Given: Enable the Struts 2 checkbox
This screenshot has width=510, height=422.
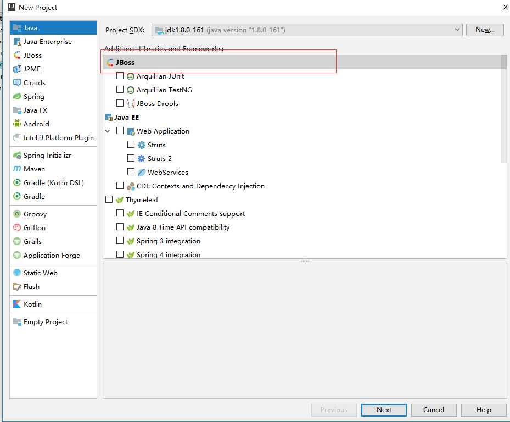Looking at the screenshot, I should point(131,158).
